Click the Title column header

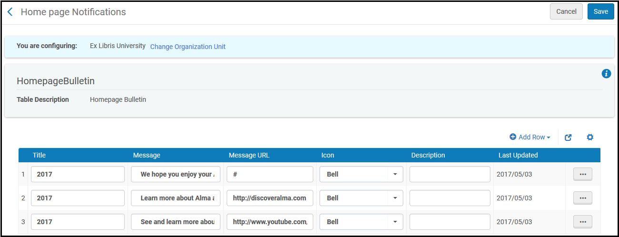tap(39, 155)
